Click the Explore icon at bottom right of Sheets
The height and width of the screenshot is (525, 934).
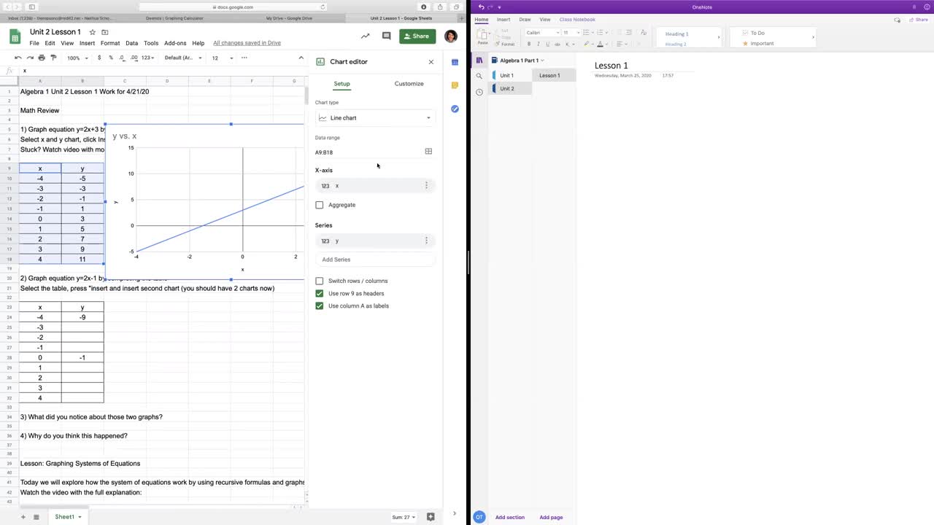tap(431, 517)
